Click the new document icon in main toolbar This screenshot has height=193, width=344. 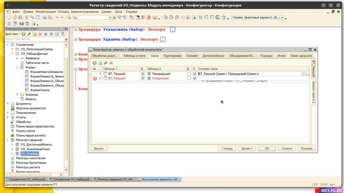(x=9, y=18)
